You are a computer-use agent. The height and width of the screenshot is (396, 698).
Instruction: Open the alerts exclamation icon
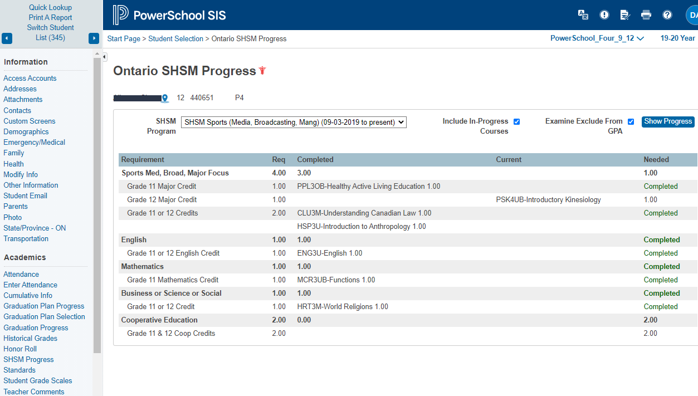pyautogui.click(x=604, y=15)
